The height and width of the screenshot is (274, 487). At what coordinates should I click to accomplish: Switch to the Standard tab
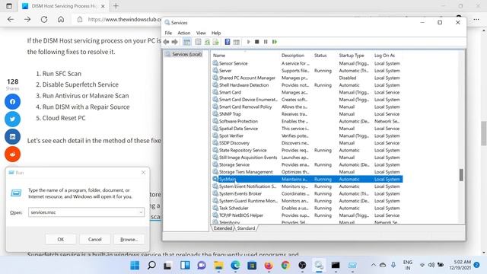(x=246, y=228)
